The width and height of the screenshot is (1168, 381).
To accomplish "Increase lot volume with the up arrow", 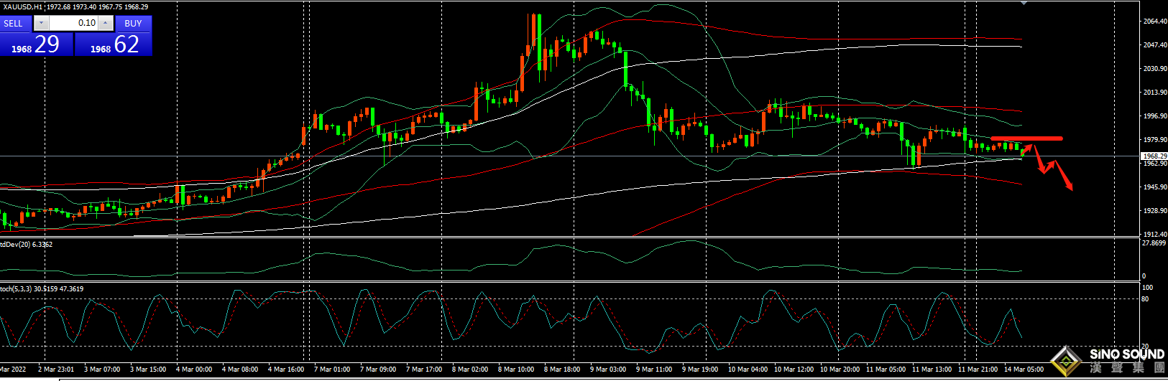I will click(x=106, y=23).
